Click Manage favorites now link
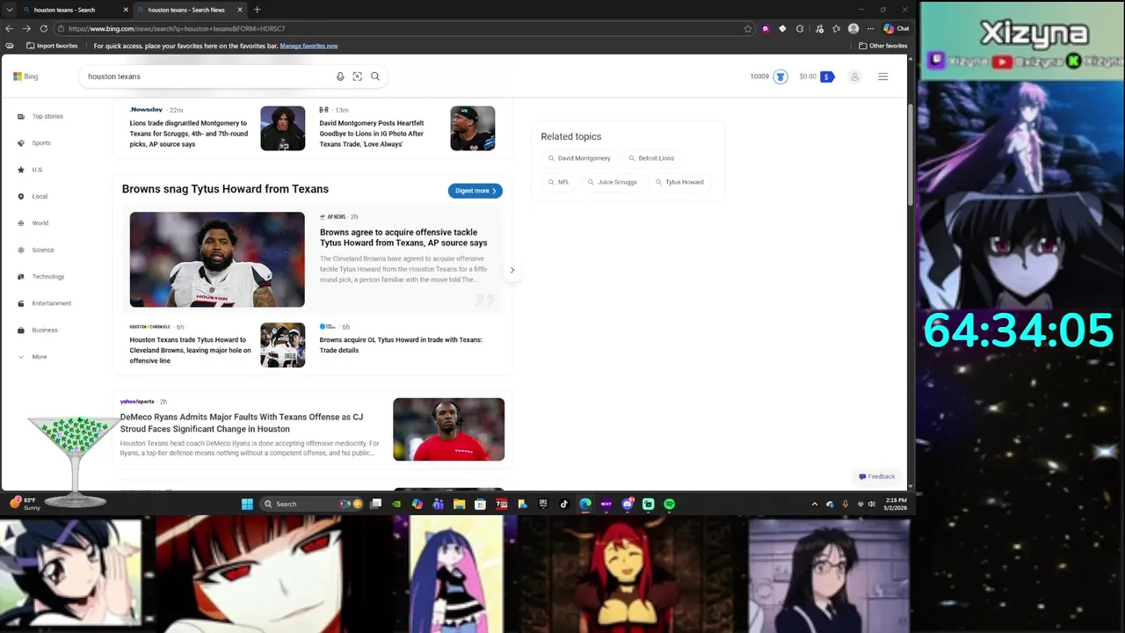Image resolution: width=1125 pixels, height=633 pixels. [x=308, y=46]
